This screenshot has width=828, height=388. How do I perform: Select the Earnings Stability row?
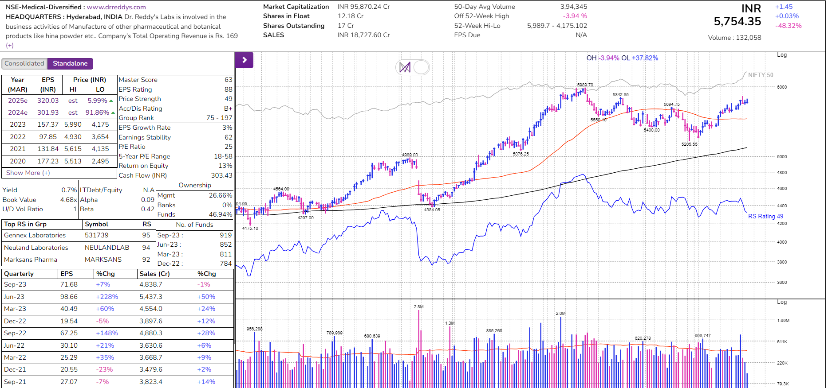pos(175,137)
